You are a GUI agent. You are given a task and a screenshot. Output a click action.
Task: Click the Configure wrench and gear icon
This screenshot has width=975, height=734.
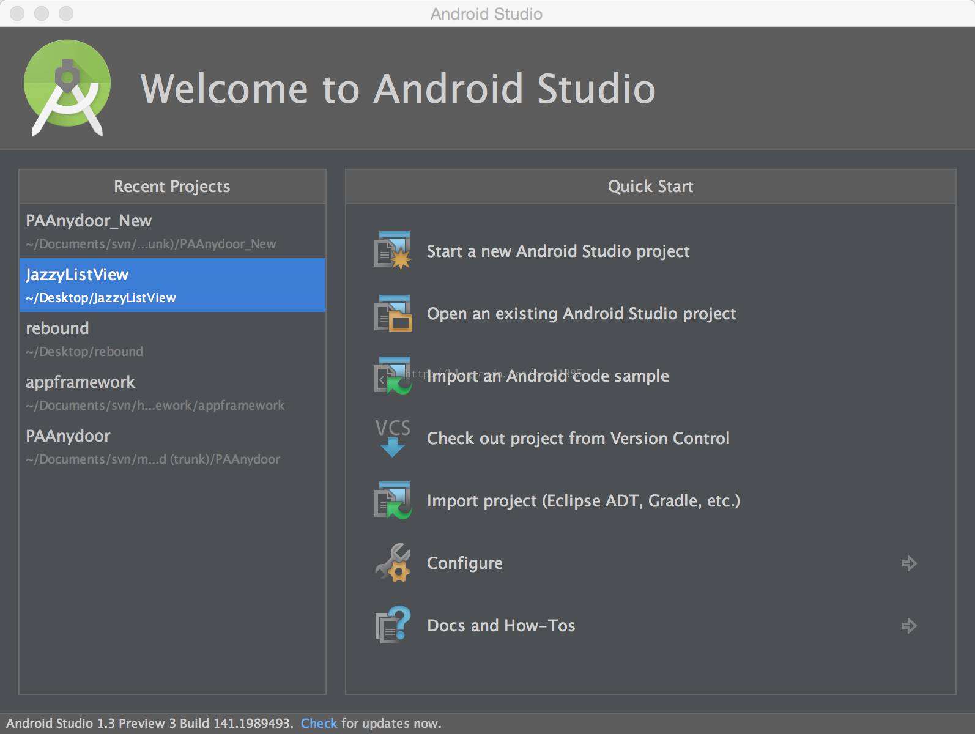point(393,563)
